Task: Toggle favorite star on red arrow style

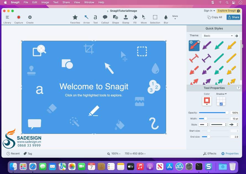Action: tap(198, 42)
